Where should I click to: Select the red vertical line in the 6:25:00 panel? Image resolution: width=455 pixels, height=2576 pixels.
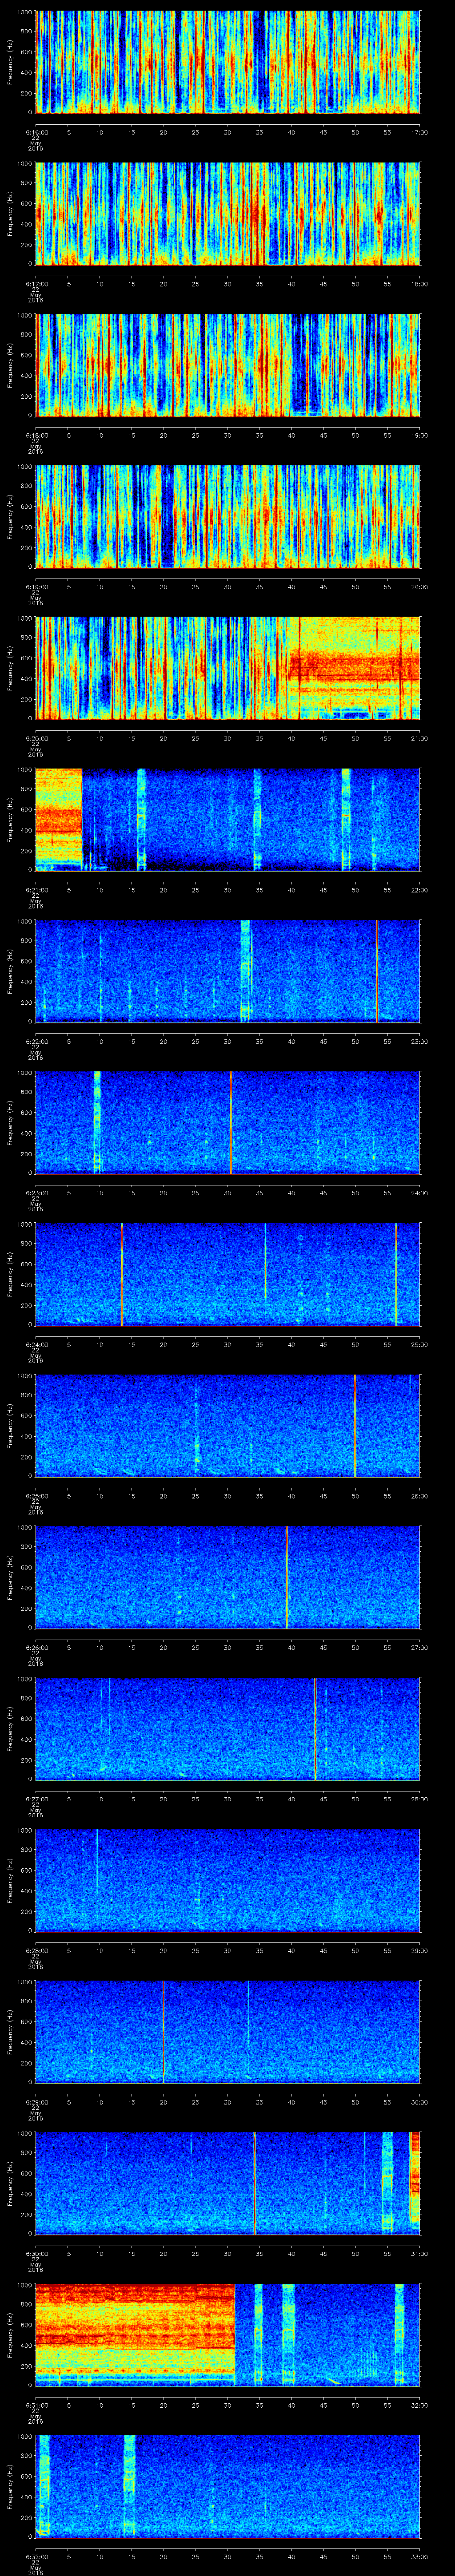tap(355, 1426)
